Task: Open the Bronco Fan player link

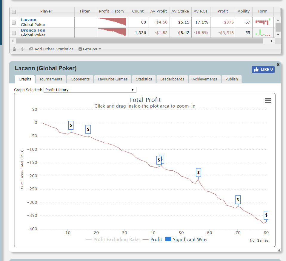Action: click(x=33, y=30)
